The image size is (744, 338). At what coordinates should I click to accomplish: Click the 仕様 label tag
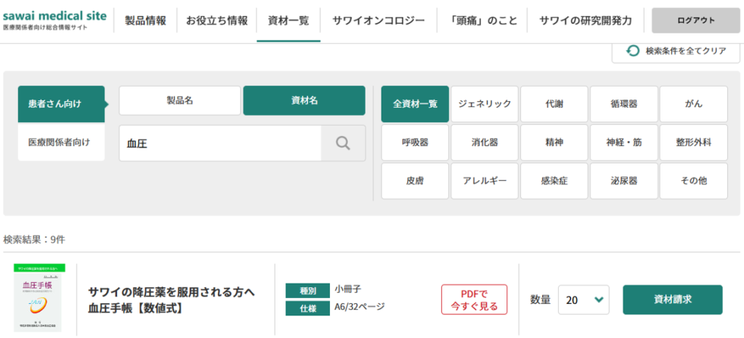click(307, 309)
